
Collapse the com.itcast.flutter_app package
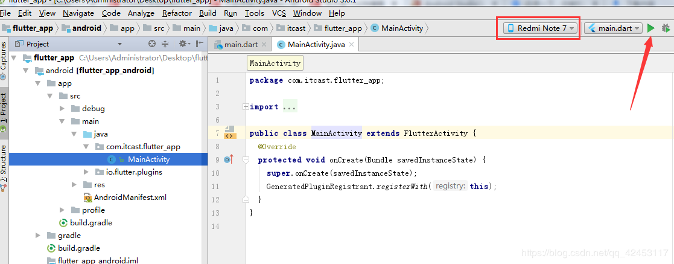click(86, 147)
